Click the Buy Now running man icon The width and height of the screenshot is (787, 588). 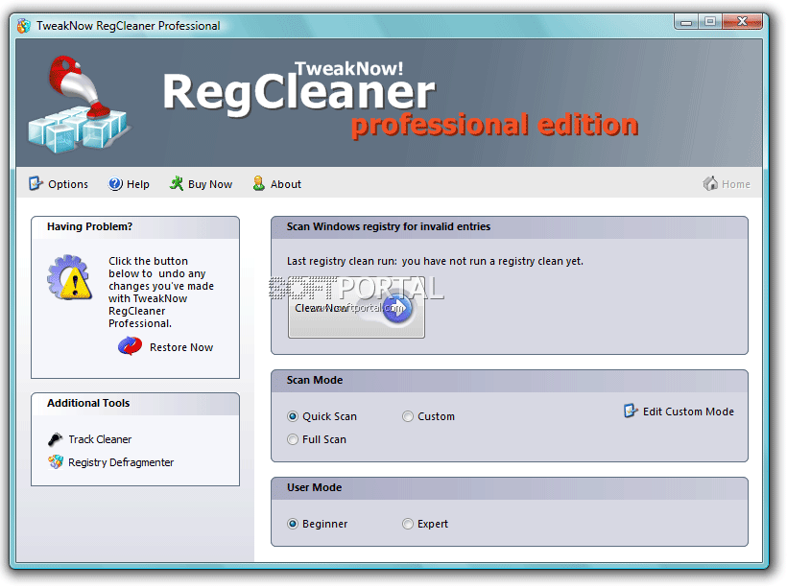click(x=177, y=183)
